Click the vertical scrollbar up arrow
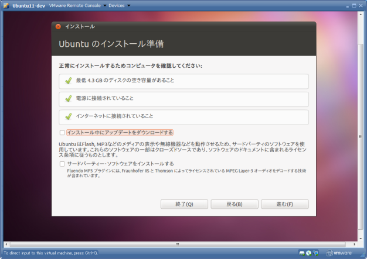 point(361,14)
